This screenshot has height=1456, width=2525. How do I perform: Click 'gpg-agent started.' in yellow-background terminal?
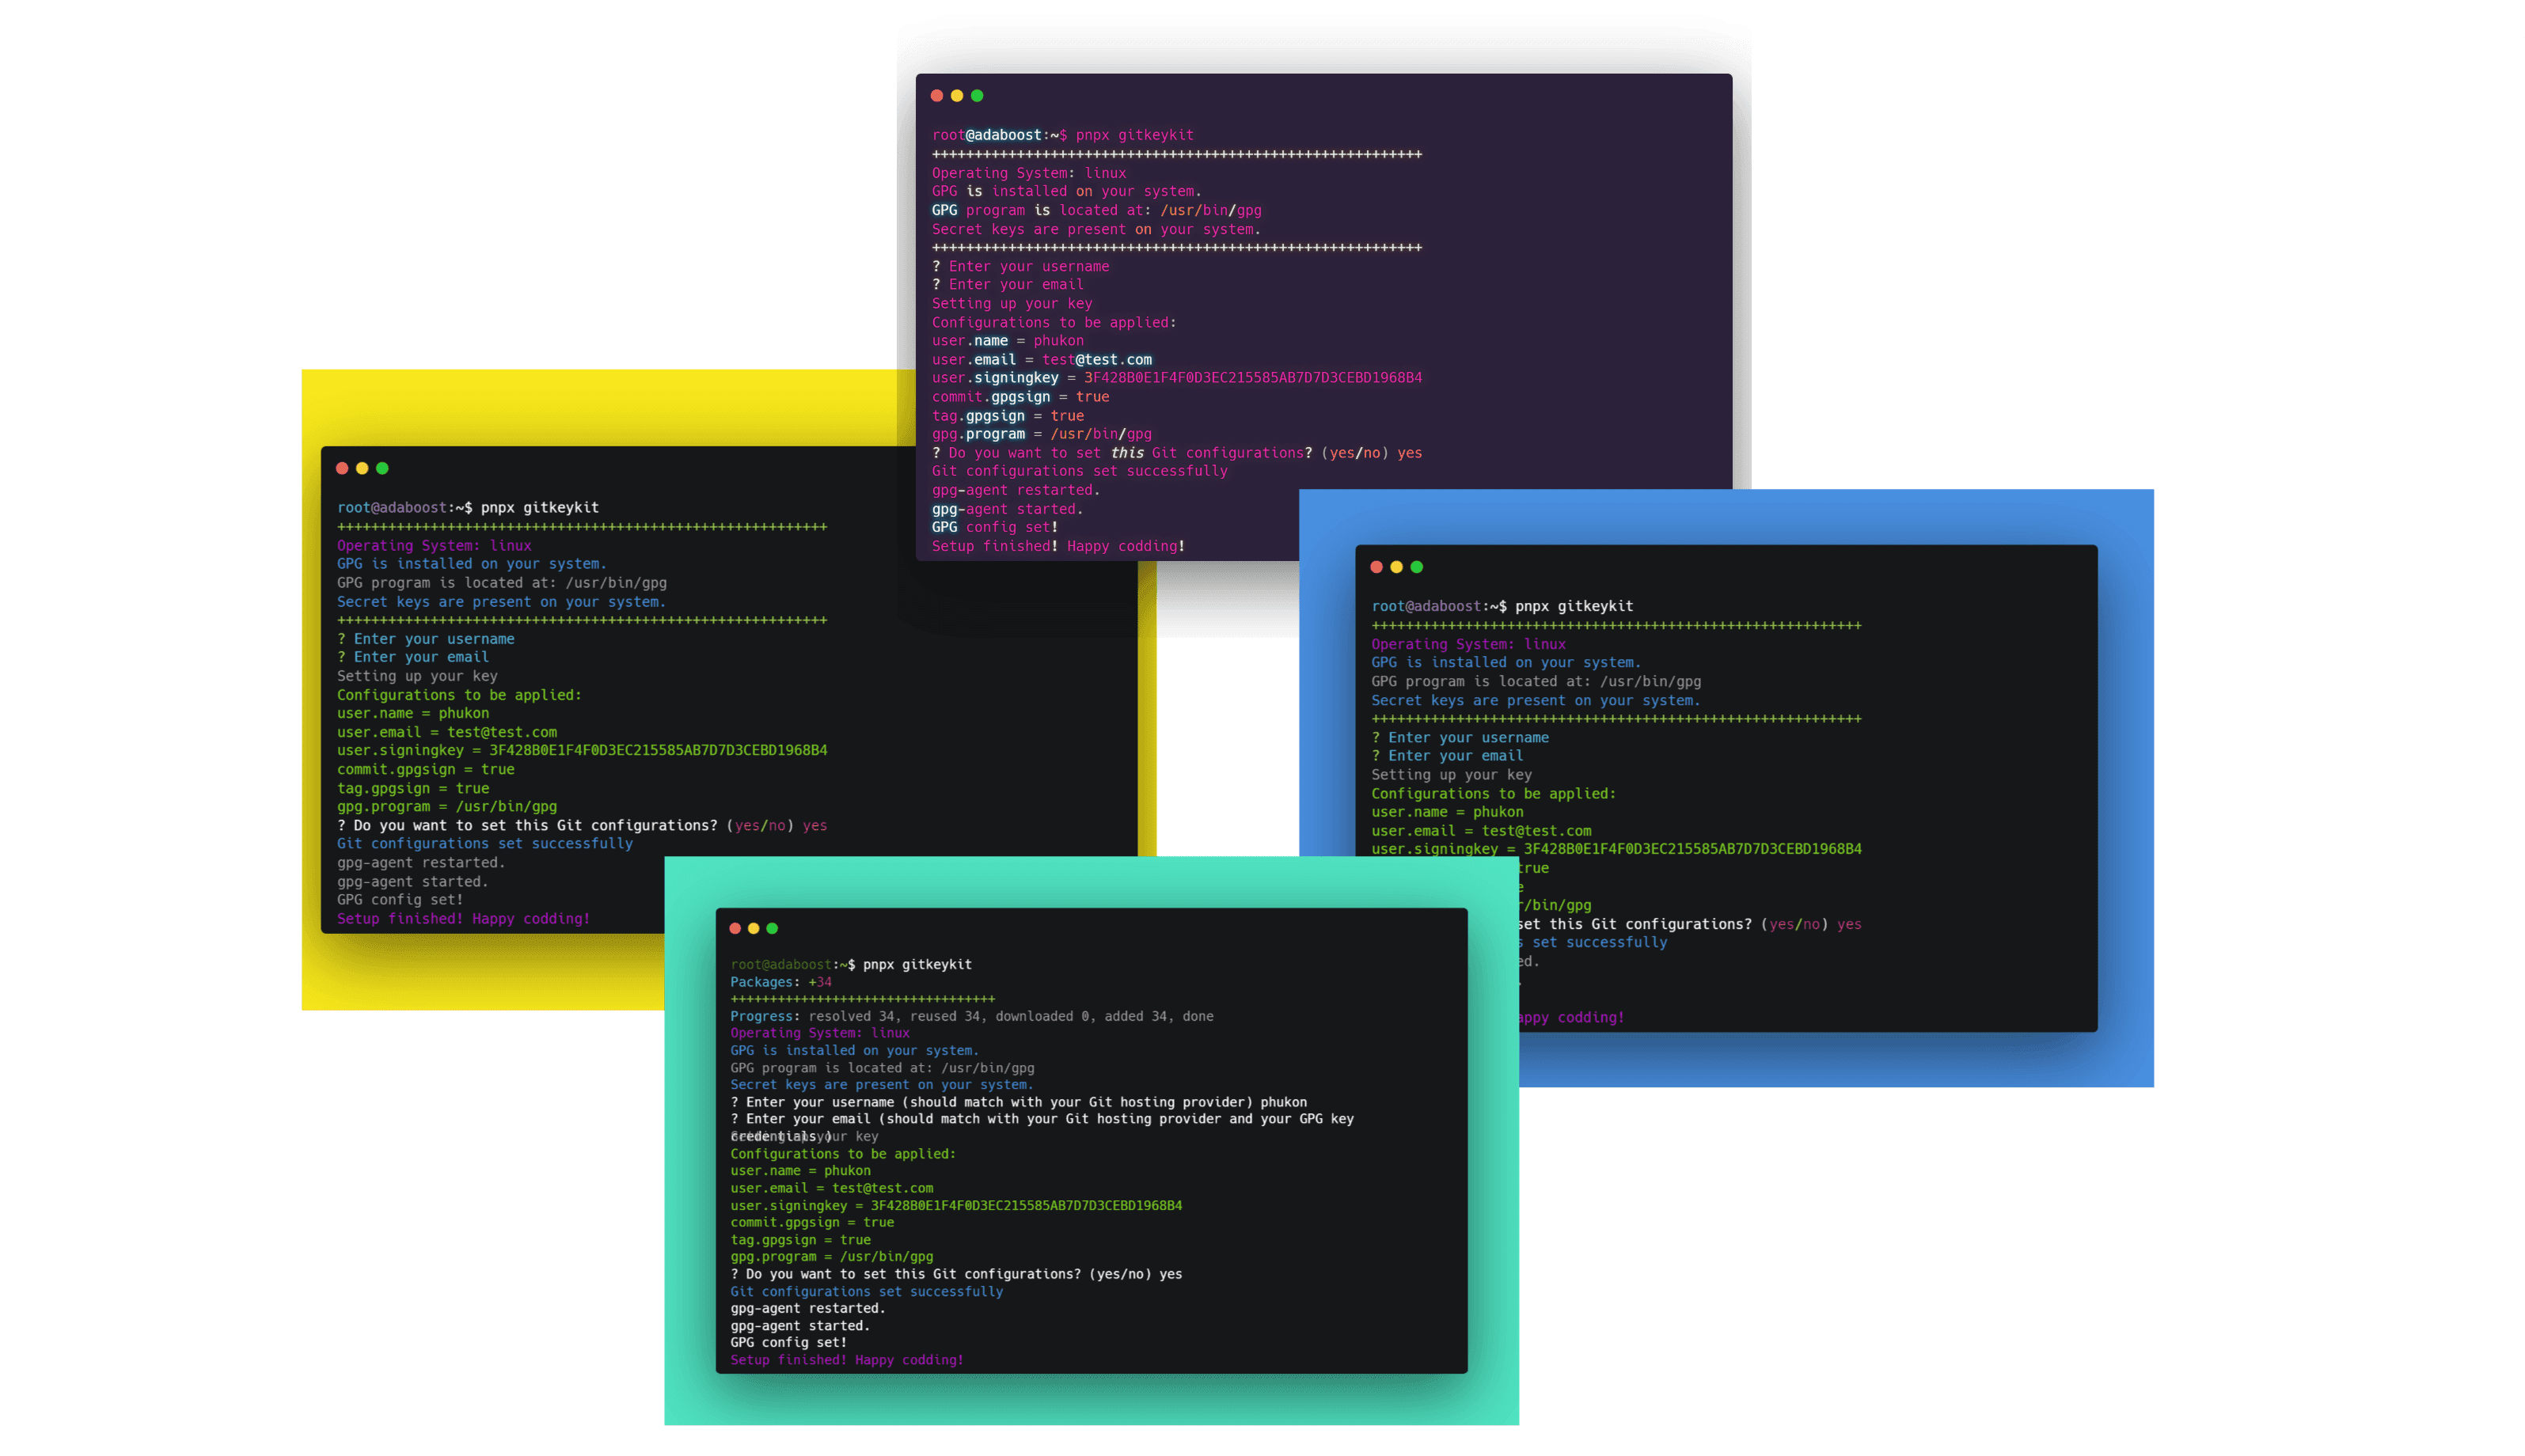point(413,881)
